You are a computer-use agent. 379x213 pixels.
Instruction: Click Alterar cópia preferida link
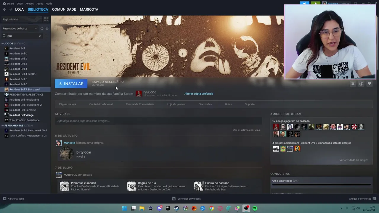[x=199, y=94]
